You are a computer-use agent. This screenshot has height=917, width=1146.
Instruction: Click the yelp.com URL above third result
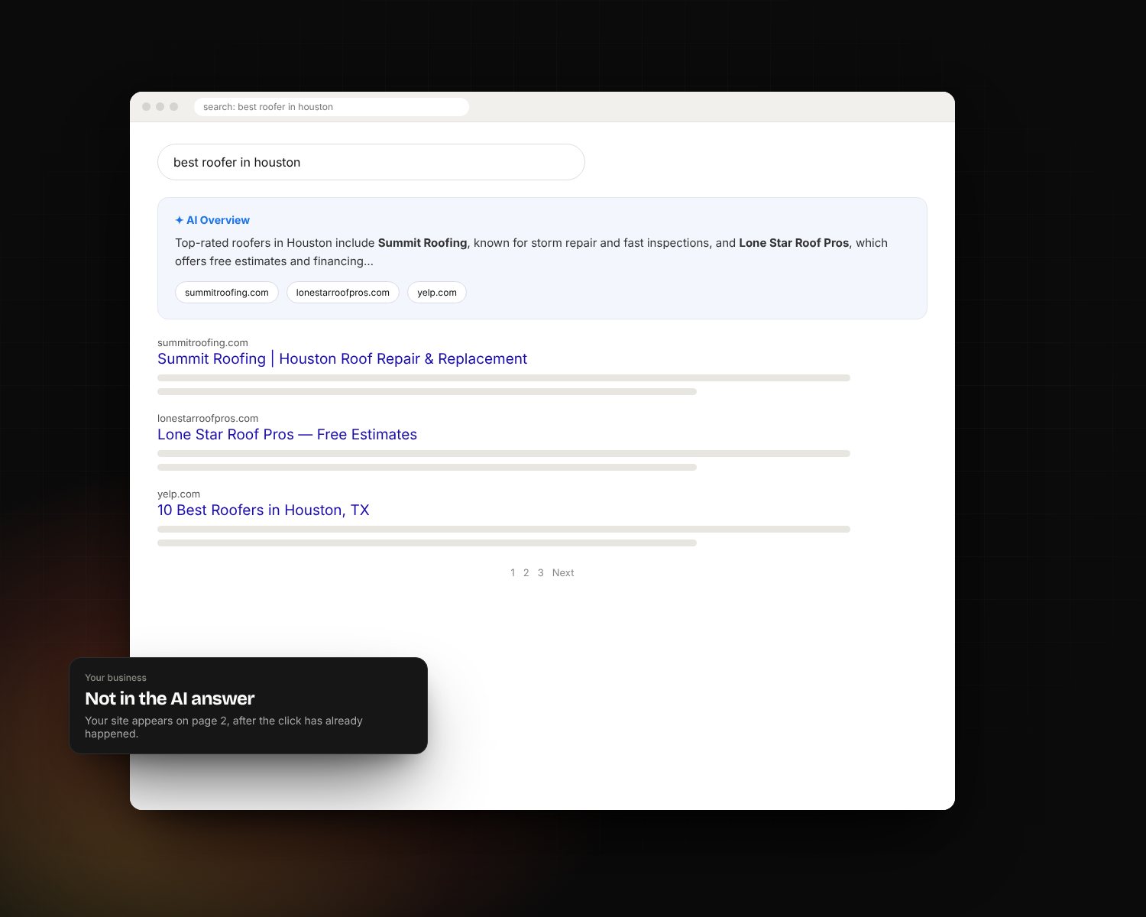pyautogui.click(x=179, y=494)
